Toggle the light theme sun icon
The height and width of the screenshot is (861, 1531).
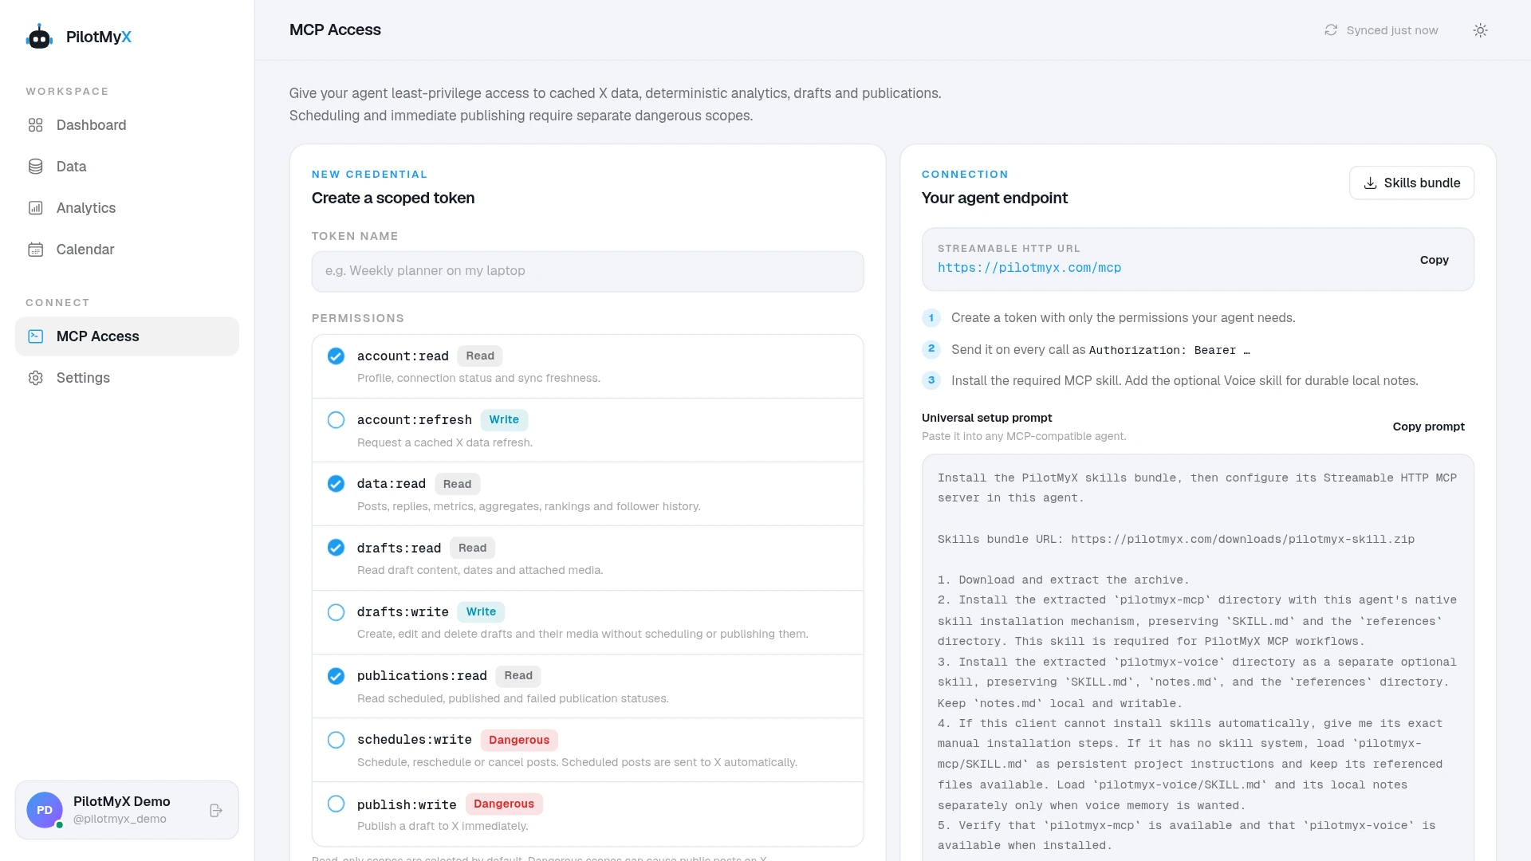[1480, 30]
